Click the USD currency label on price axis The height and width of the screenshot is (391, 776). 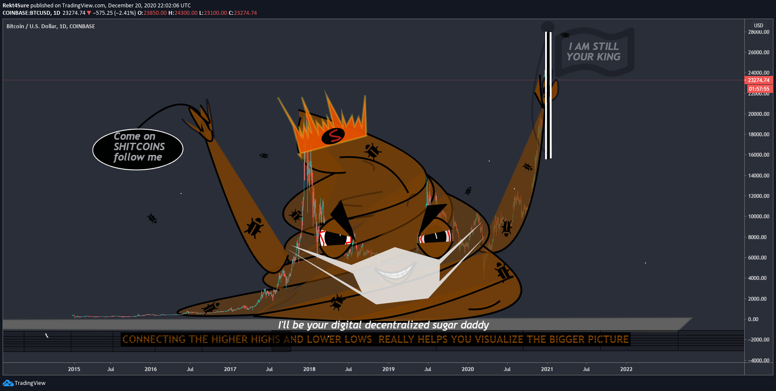coord(758,26)
